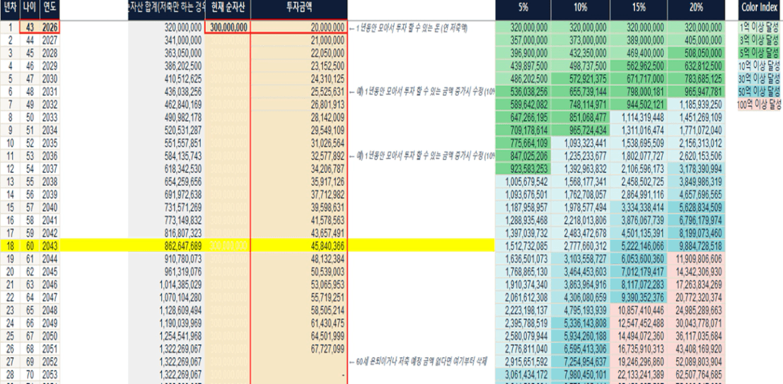Viewport: 783px width, 384px height.
Task: Click the 15% column value 3,334,338,414
Action: [x=639, y=207]
